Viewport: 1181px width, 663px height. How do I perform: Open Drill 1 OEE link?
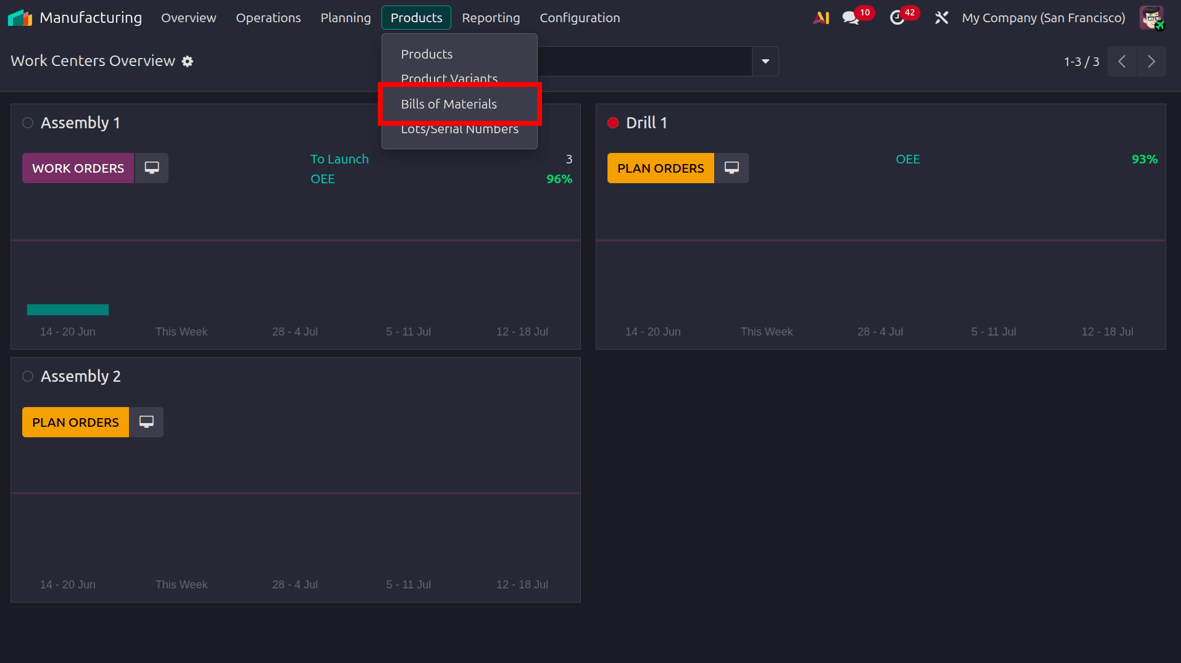click(908, 159)
